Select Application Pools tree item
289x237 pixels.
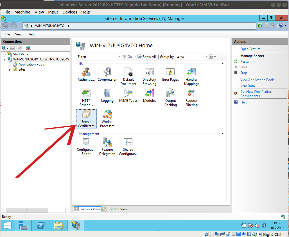point(31,64)
